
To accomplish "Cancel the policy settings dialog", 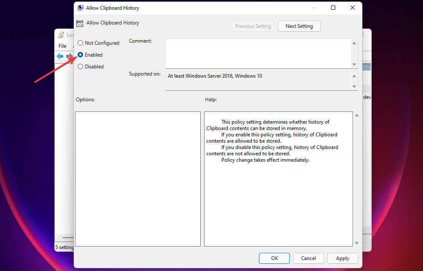I will click(308, 258).
